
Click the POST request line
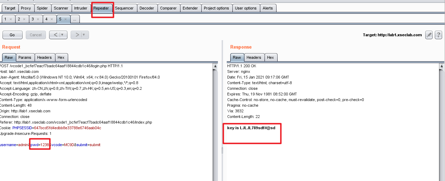point(61,66)
